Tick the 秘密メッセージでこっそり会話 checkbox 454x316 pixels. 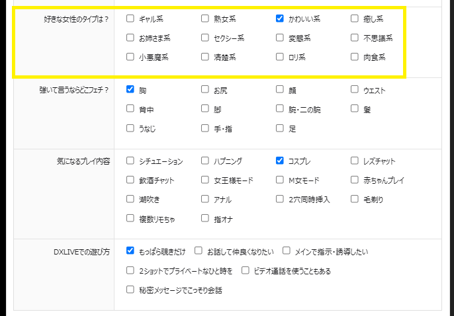point(130,290)
